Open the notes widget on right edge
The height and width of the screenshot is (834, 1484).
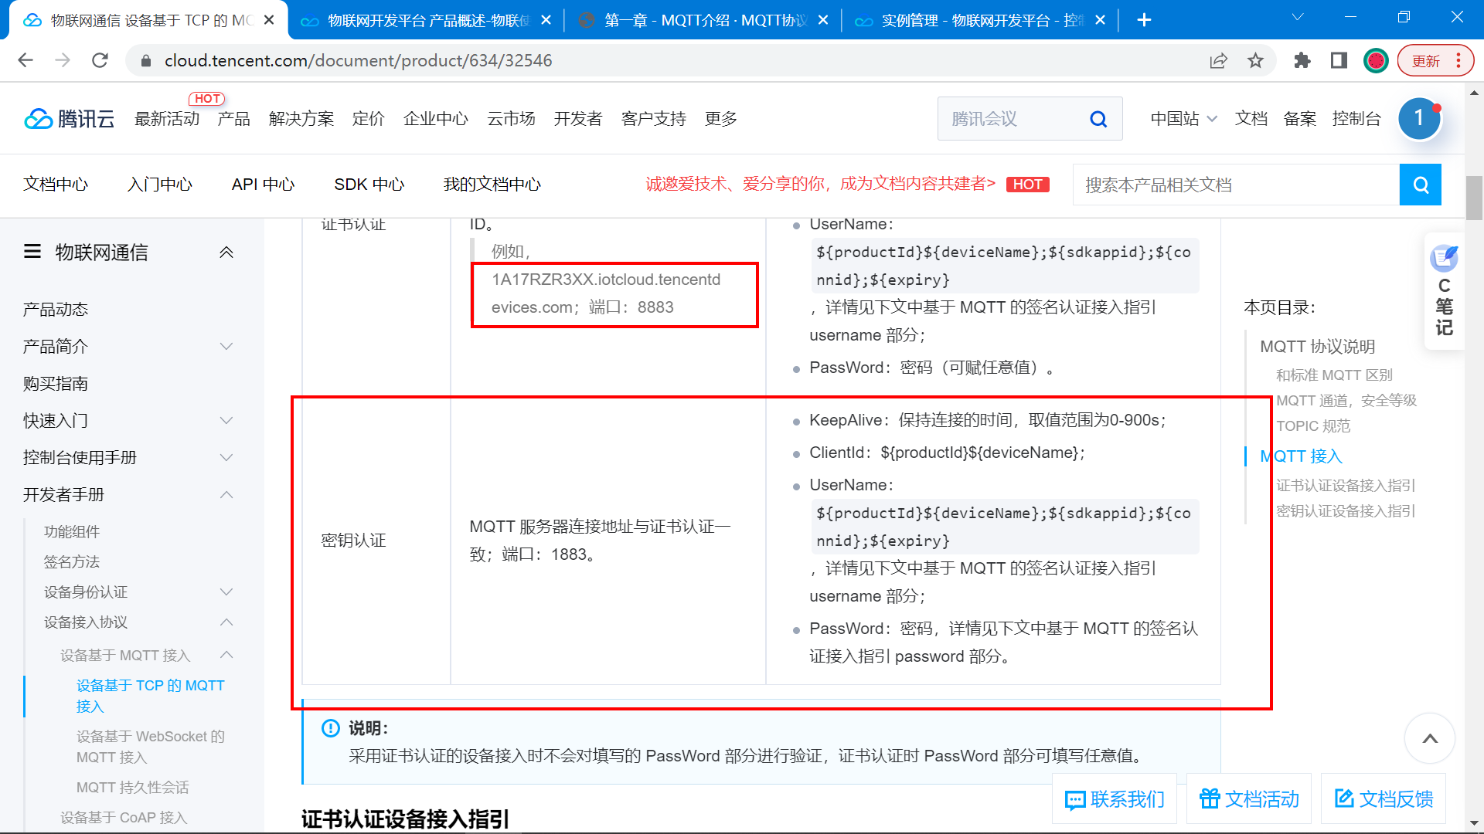[1443, 292]
